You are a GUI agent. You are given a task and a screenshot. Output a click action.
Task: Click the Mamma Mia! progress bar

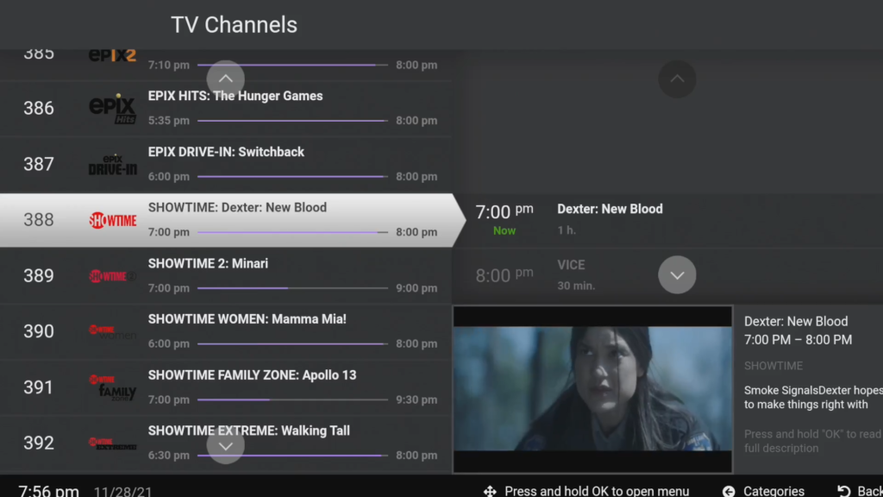click(293, 343)
